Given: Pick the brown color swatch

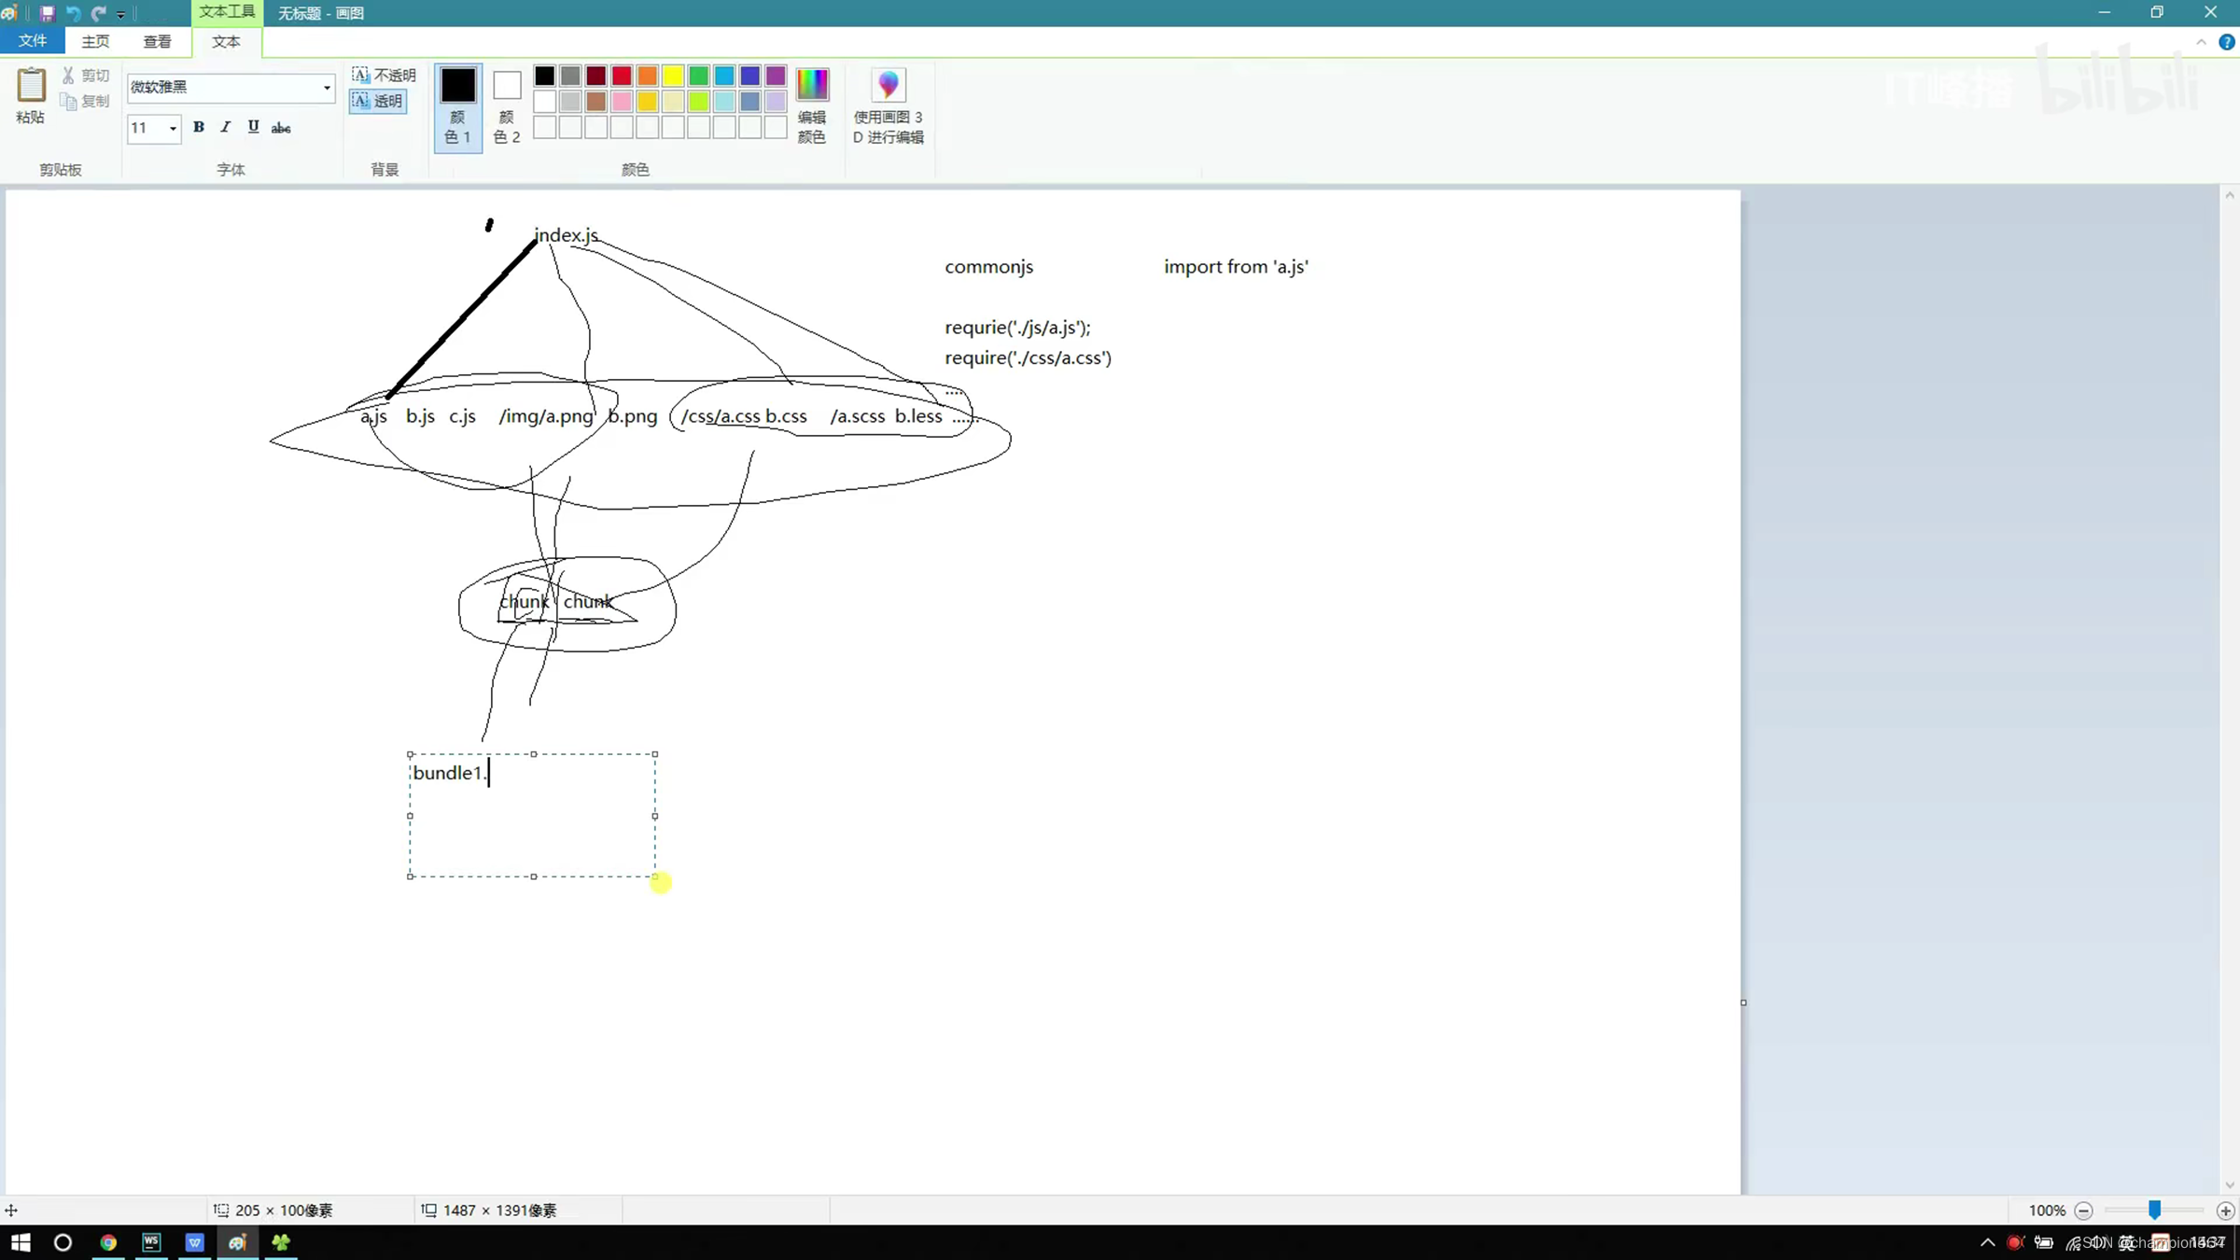Looking at the screenshot, I should tap(595, 101).
